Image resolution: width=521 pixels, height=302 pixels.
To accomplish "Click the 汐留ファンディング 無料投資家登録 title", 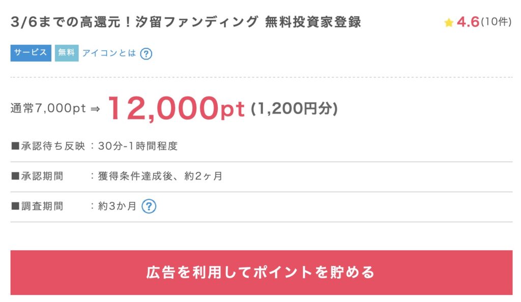I will pyautogui.click(x=186, y=22).
